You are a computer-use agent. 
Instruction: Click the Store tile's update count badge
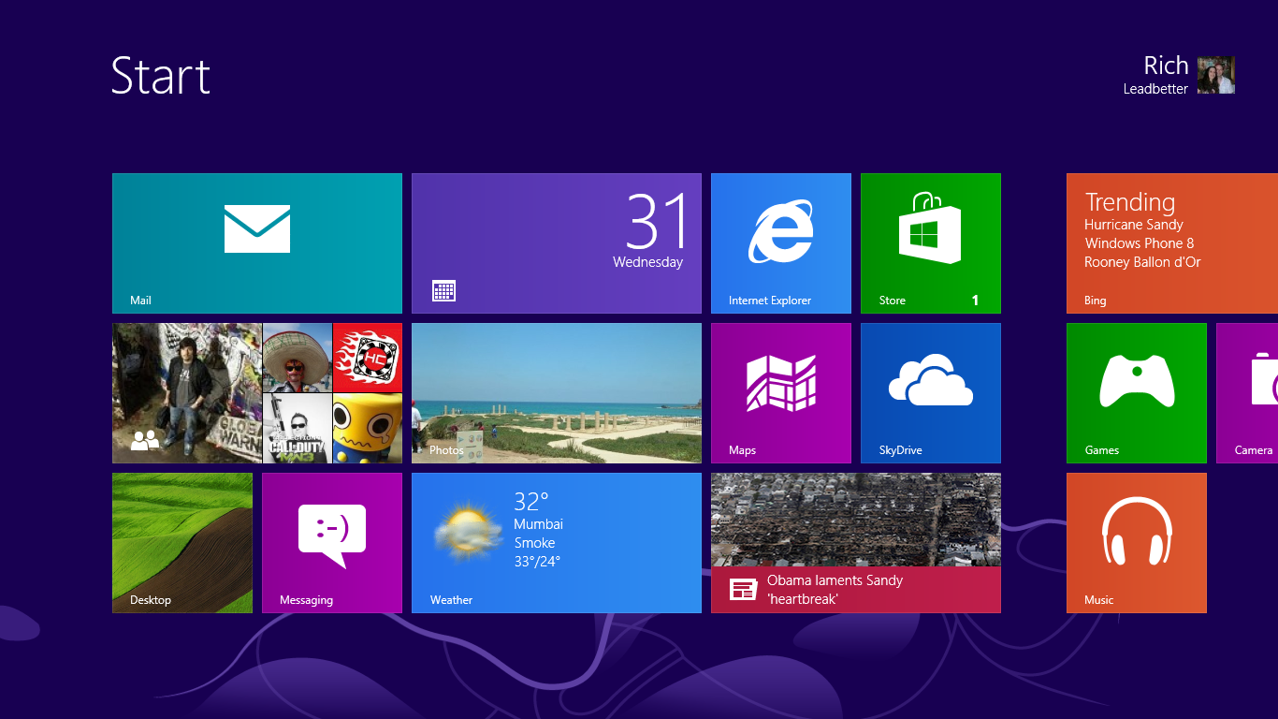973,301
